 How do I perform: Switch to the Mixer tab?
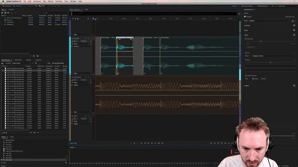[x=87, y=9]
